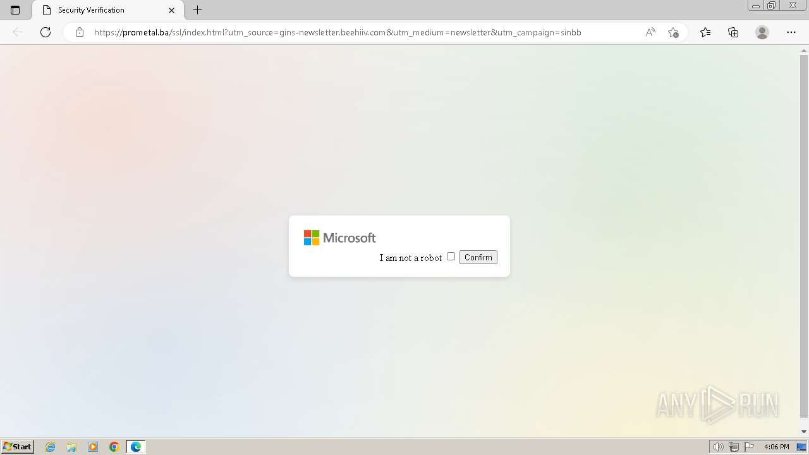Click the 4:06 PM clock
The height and width of the screenshot is (455, 809).
[x=776, y=447]
